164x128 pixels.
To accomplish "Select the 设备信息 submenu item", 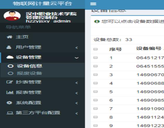I will (42, 66).
